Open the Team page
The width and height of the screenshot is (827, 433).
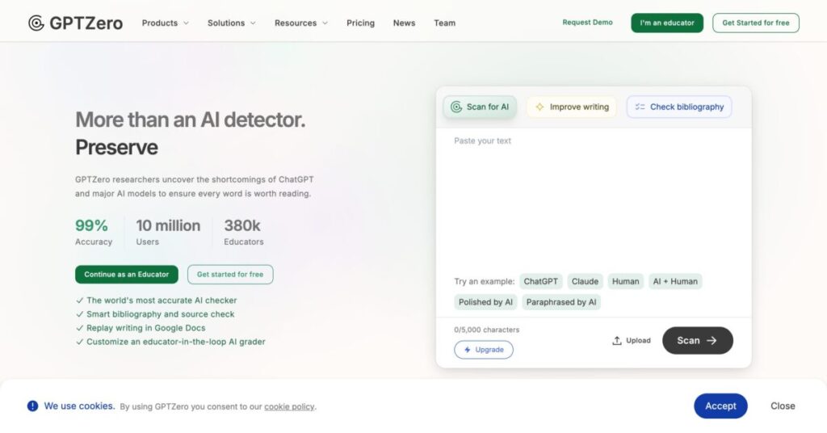(445, 23)
